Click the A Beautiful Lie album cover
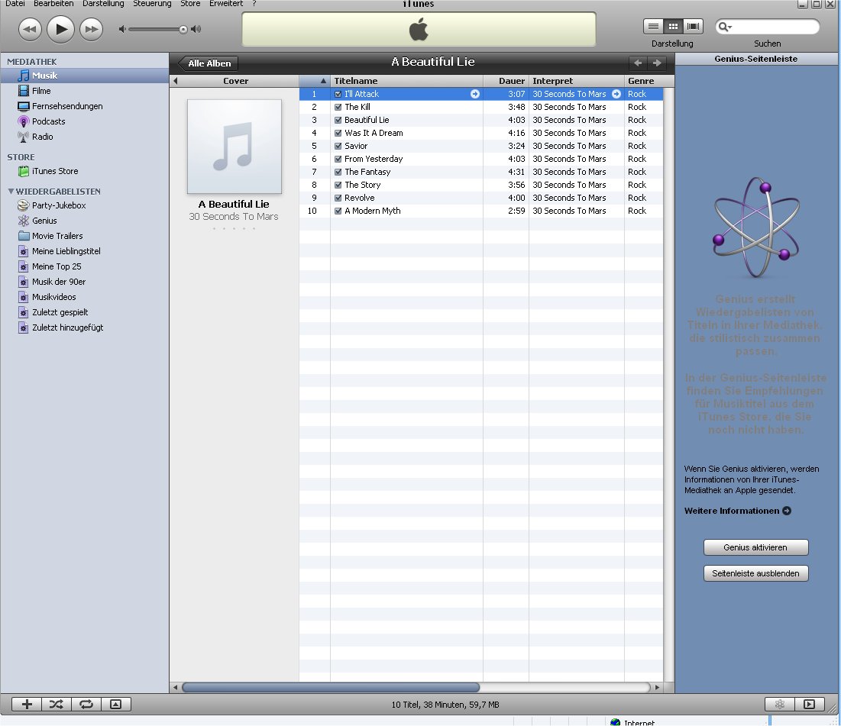The image size is (841, 726). coord(234,147)
